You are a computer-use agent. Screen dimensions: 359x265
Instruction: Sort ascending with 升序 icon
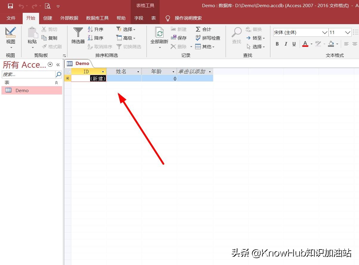point(90,29)
